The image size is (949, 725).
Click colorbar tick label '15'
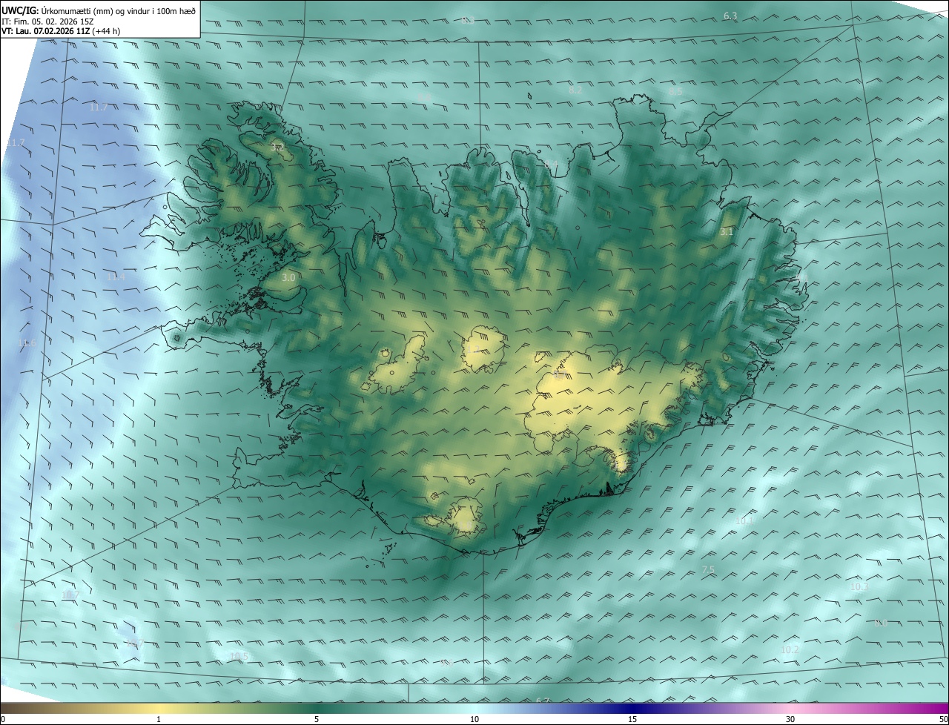point(632,719)
